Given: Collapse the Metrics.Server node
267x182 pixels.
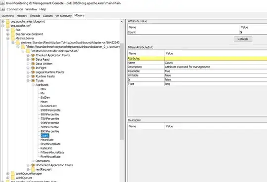Looking at the screenshot, I should click(8, 38).
